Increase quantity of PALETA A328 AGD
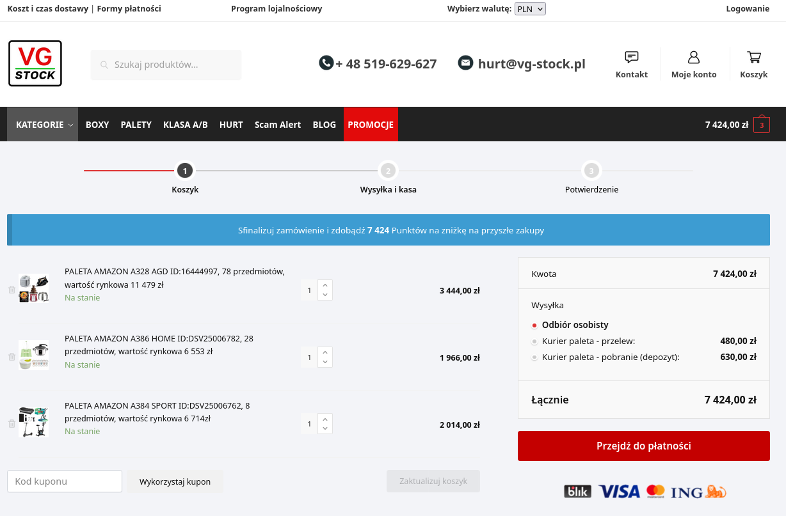The height and width of the screenshot is (516, 786). pos(325,285)
